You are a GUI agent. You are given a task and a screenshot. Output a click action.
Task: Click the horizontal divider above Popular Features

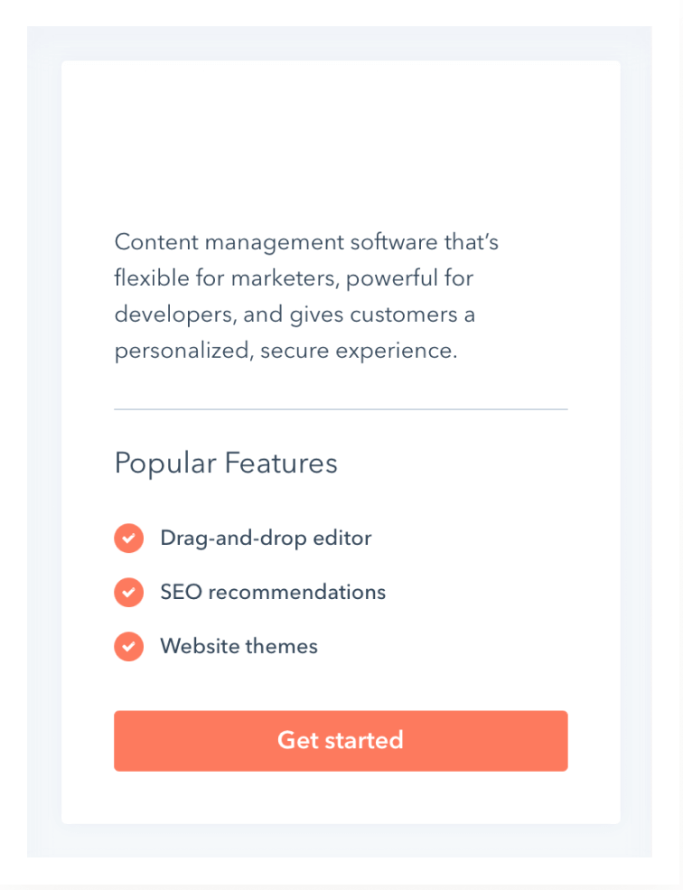341,409
